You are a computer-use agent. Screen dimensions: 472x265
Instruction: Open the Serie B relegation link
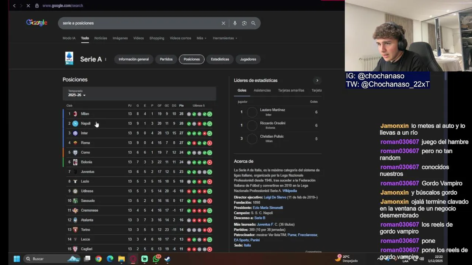pos(260,218)
